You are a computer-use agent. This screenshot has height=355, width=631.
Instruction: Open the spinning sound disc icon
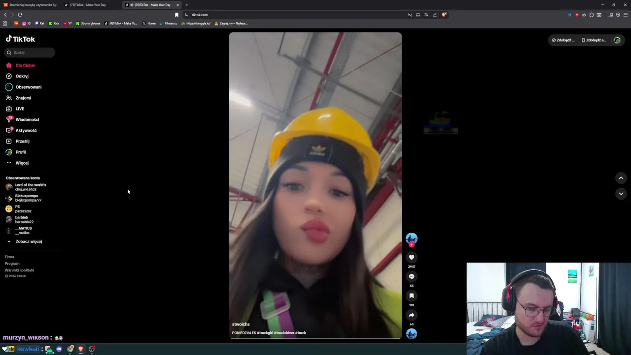click(412, 334)
